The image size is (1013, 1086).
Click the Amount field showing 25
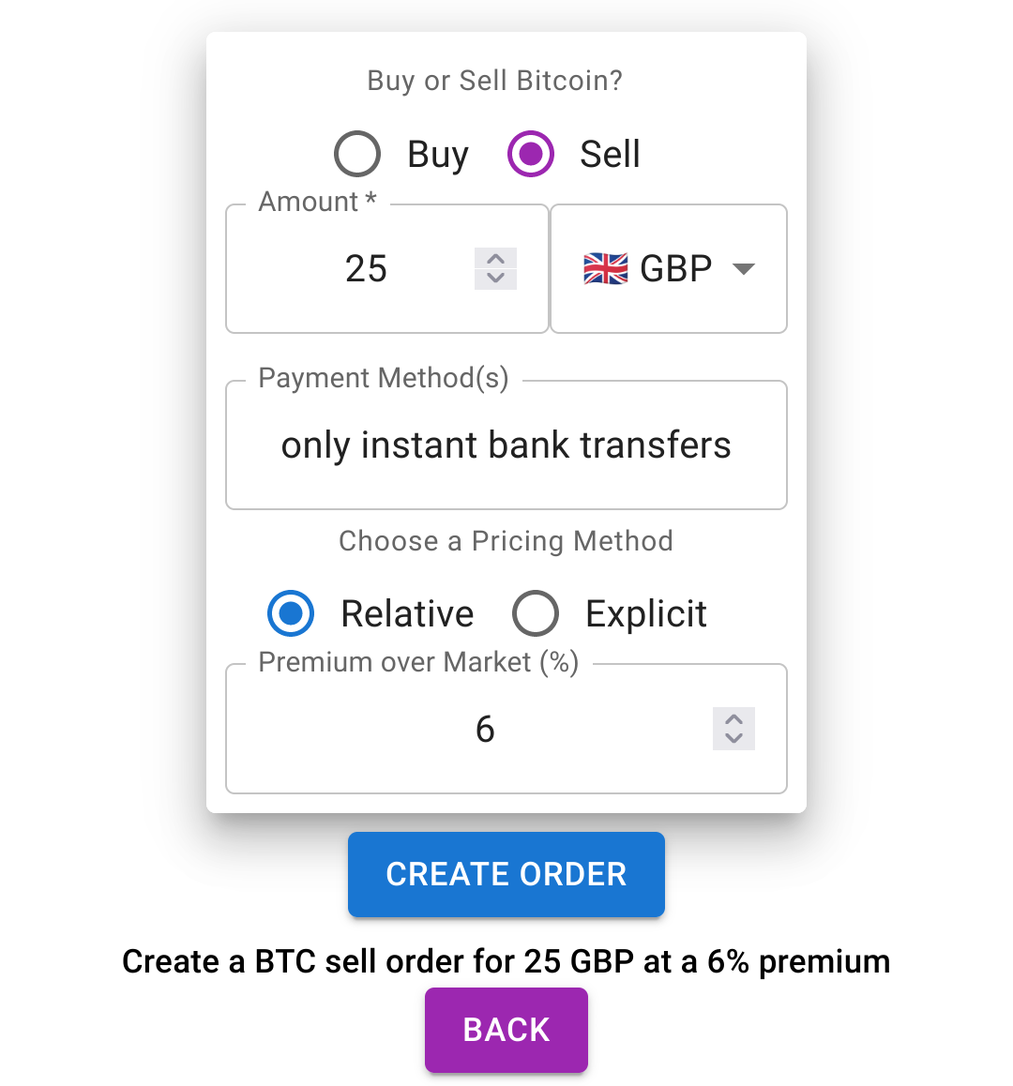(x=366, y=269)
